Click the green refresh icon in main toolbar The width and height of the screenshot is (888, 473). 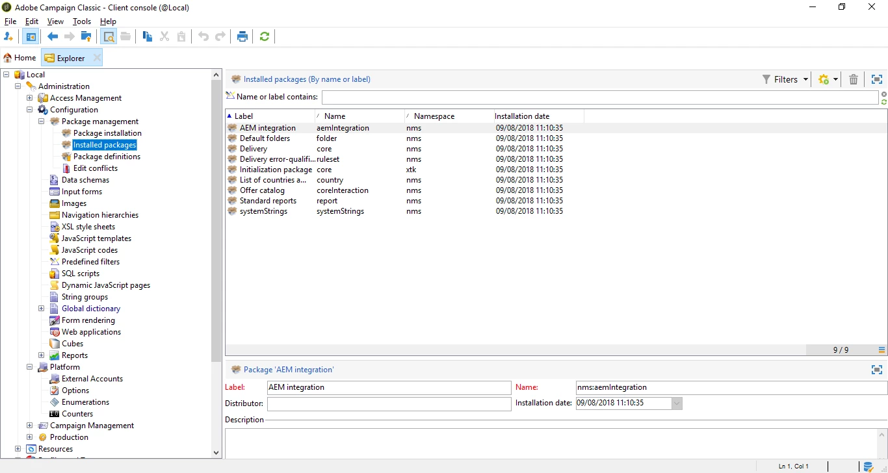265,36
